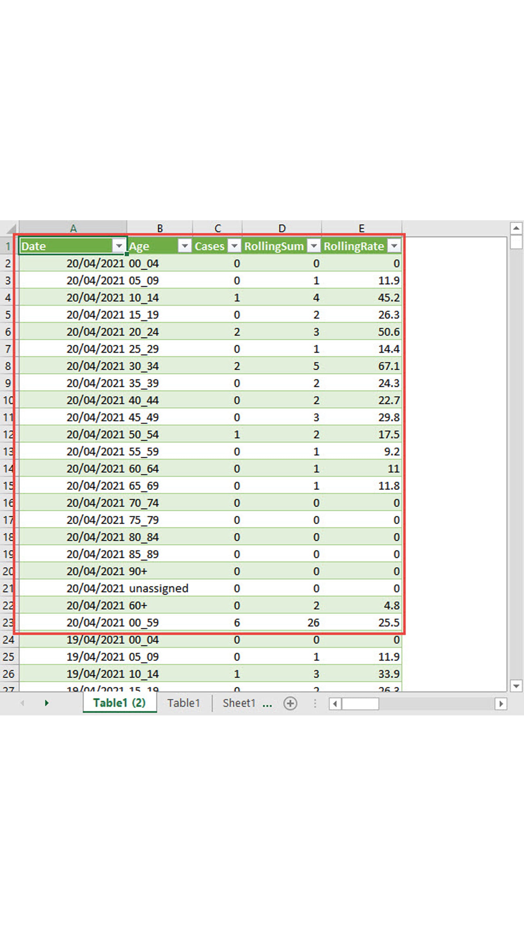Screen dimensions: 524x932
Task: Click the previous sheet navigation arrow
Action: click(x=22, y=703)
